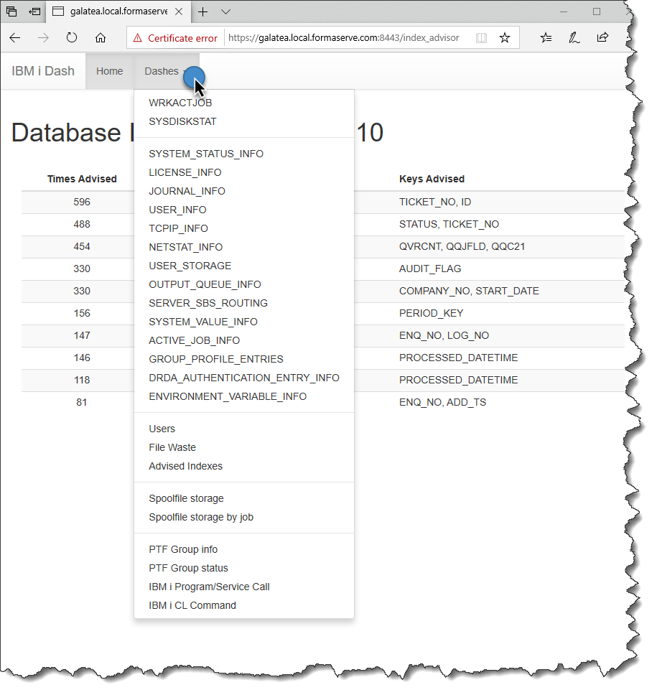The height and width of the screenshot is (695, 657).
Task: Click the Refresh page icon
Action: click(x=72, y=37)
